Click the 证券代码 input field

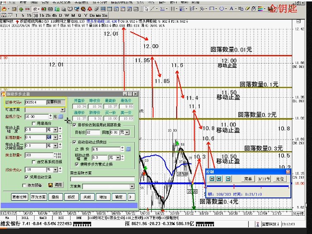(36, 102)
